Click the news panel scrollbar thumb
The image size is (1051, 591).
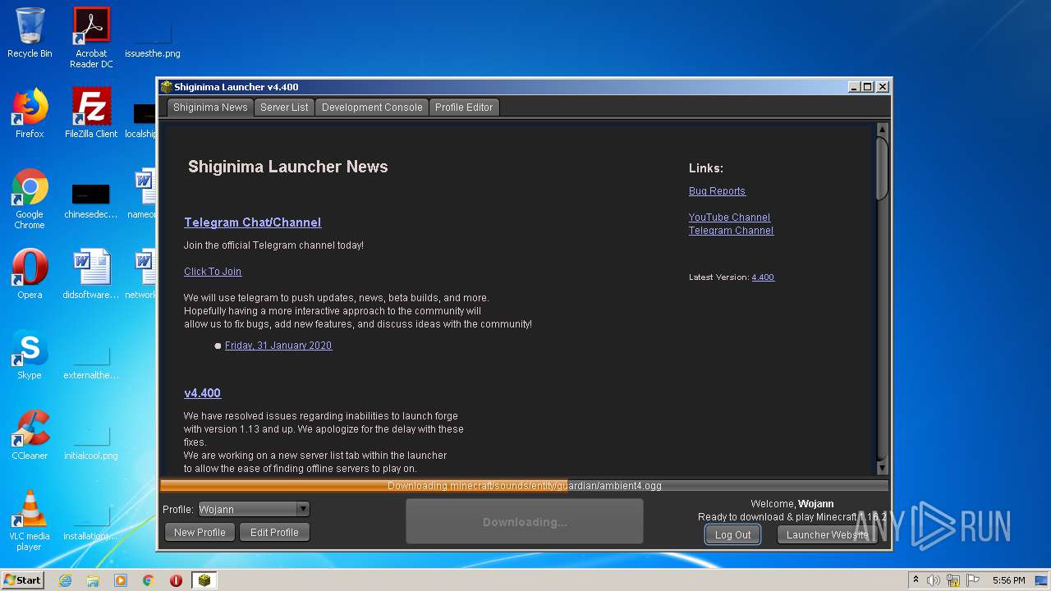coord(883,168)
